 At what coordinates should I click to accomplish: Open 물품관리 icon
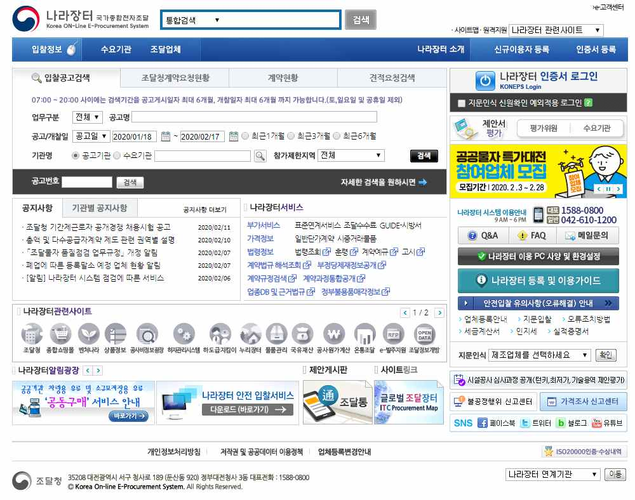277,335
